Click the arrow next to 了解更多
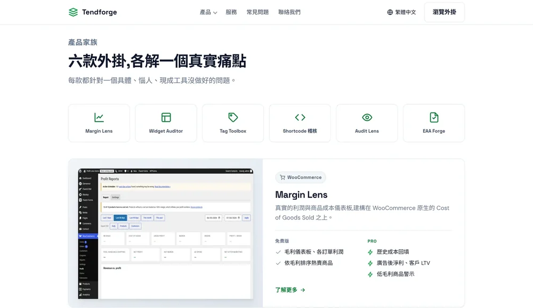The height and width of the screenshot is (308, 533). (303, 290)
